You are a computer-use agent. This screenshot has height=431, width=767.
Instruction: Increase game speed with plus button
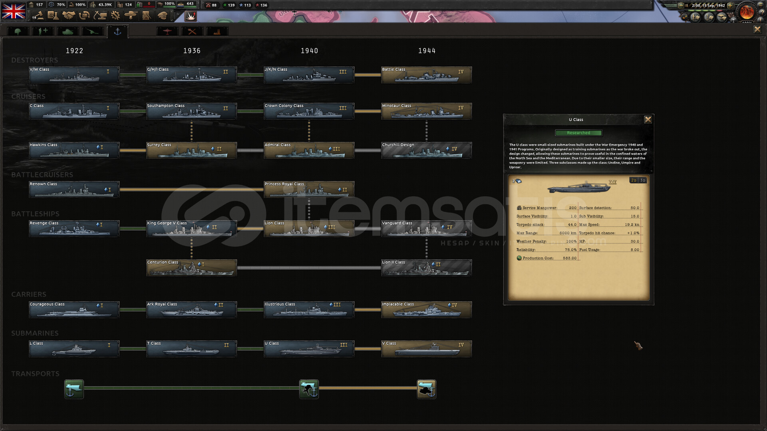pos(730,6)
